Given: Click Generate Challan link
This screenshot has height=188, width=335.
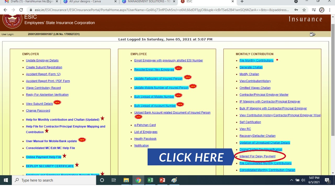Looking at the screenshot, I should (x=251, y=67).
